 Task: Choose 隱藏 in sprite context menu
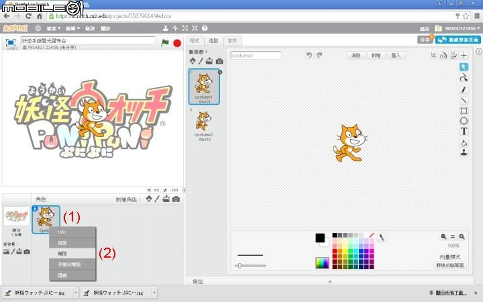click(x=72, y=275)
